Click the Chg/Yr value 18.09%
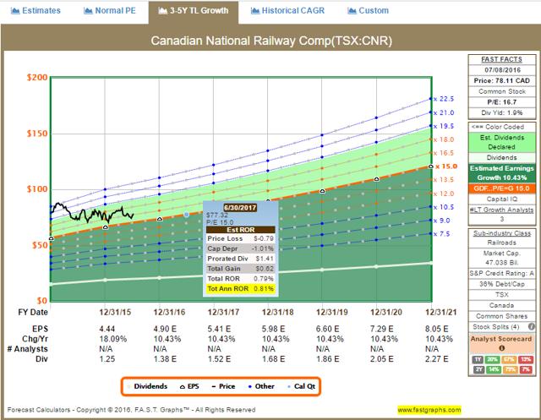 coord(113,339)
